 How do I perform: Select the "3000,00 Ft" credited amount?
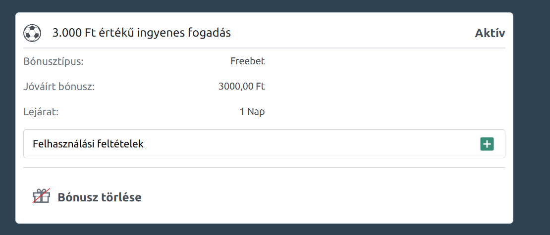241,87
